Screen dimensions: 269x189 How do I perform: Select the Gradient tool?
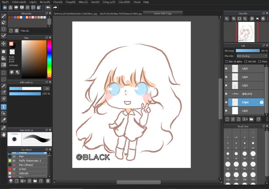pyautogui.click(x=4, y=65)
